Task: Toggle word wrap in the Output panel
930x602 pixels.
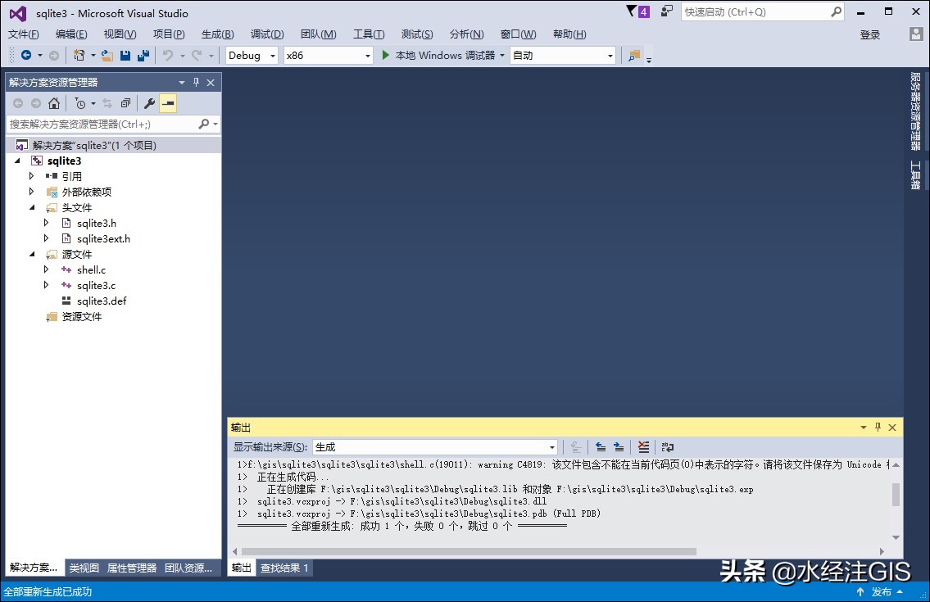Action: click(x=667, y=446)
